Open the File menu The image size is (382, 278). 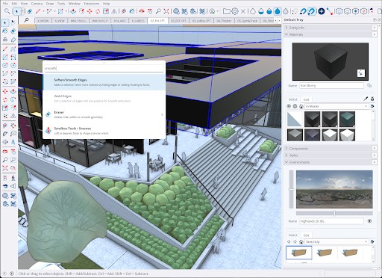click(x=5, y=4)
